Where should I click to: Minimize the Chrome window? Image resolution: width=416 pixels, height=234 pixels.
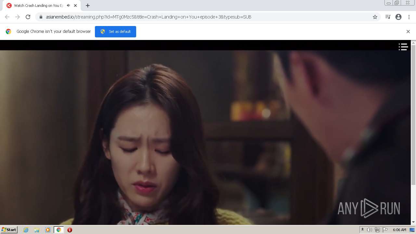(388, 3)
